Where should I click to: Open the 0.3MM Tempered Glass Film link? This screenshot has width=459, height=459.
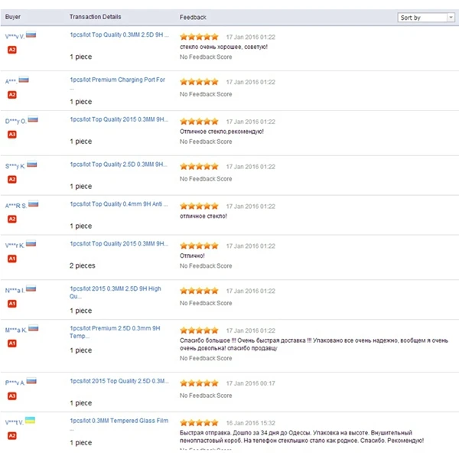click(119, 421)
